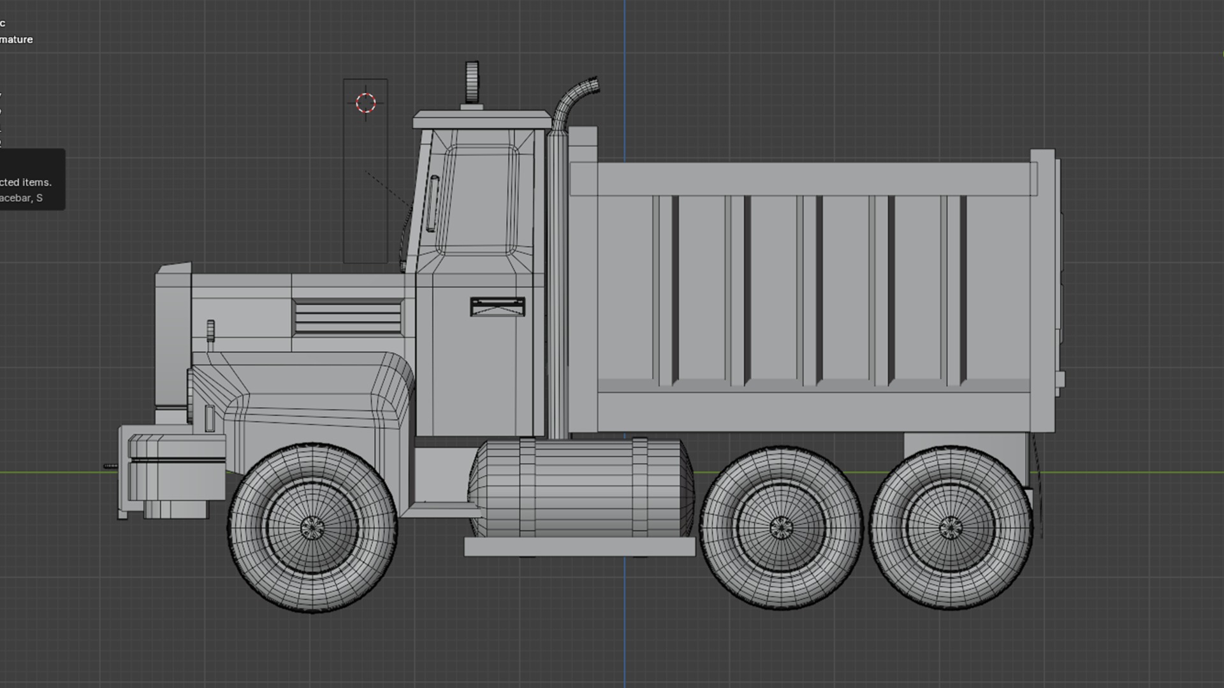Click the hood vent louvers

tap(347, 318)
